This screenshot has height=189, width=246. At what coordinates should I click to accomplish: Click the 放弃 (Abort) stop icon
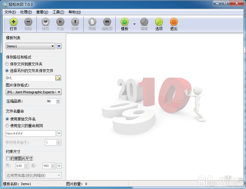(75, 22)
